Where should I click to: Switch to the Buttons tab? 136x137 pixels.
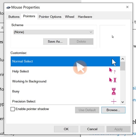[x=14, y=17]
